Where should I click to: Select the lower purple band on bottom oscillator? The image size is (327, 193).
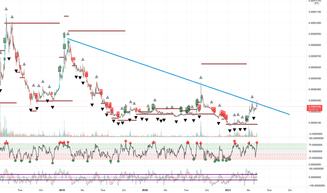[x=129, y=180]
